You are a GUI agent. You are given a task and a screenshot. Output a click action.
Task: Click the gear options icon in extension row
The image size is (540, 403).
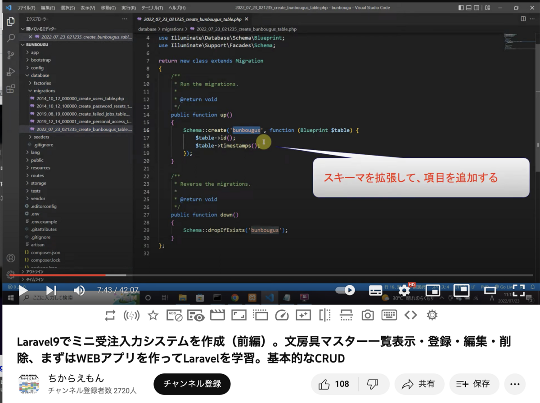(432, 316)
